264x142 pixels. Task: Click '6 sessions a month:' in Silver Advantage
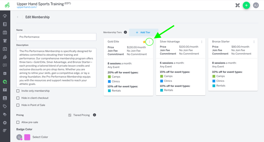(x=172, y=63)
